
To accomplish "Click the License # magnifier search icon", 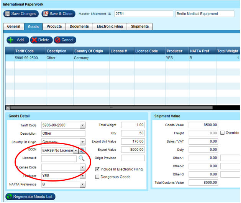I will [x=82, y=158].
